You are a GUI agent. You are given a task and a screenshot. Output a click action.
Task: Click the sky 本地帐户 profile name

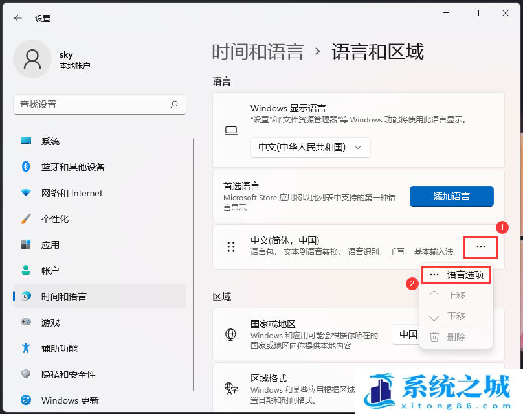(74, 60)
